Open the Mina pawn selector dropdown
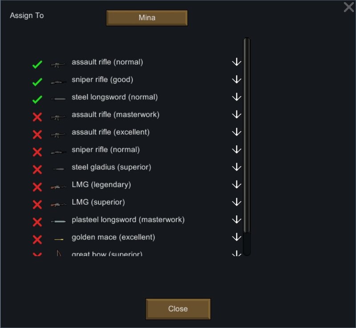Image resolution: width=356 pixels, height=328 pixels. 147,18
